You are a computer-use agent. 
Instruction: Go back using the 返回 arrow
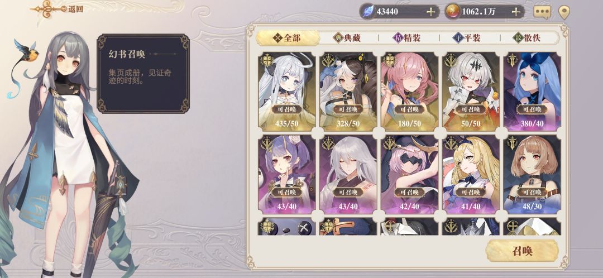(x=58, y=9)
